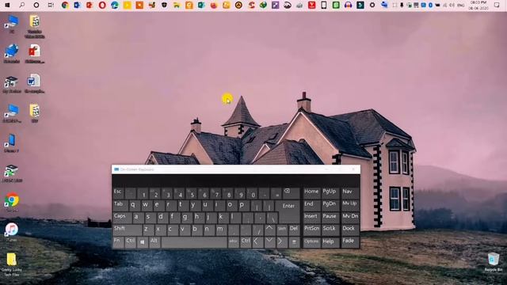Screen dimensions: 507x285
Task: Click the Help key on the keyboard
Action: pos(330,242)
